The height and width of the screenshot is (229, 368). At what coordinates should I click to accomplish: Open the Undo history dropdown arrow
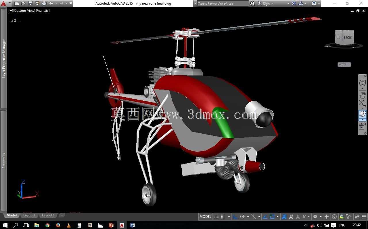56,3
